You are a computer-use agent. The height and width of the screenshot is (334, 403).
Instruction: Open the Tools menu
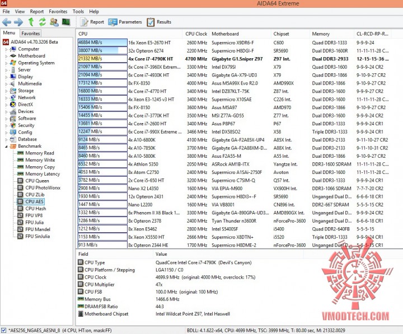(78, 12)
